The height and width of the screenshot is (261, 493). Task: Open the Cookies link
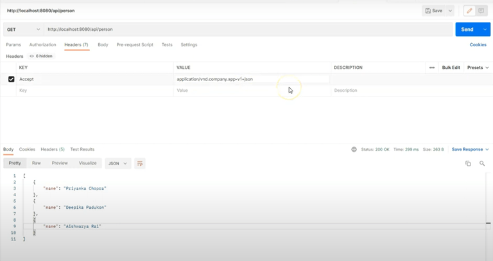tap(478, 45)
